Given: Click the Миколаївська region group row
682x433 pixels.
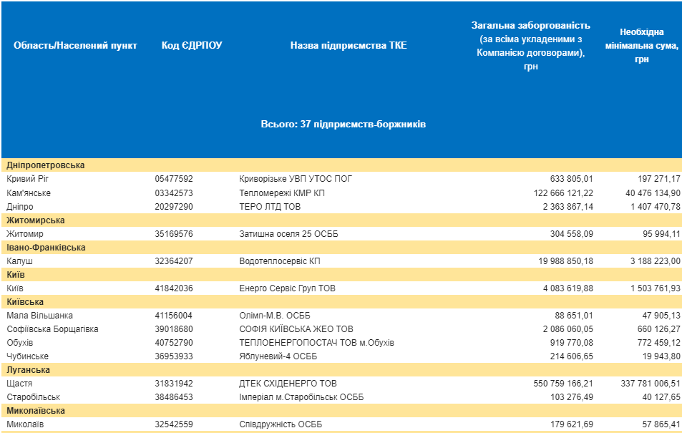Looking at the screenshot, I should click(36, 411).
